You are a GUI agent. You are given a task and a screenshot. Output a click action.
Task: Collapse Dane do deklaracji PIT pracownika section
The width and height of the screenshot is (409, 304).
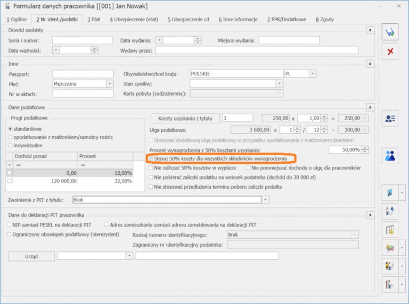370,215
